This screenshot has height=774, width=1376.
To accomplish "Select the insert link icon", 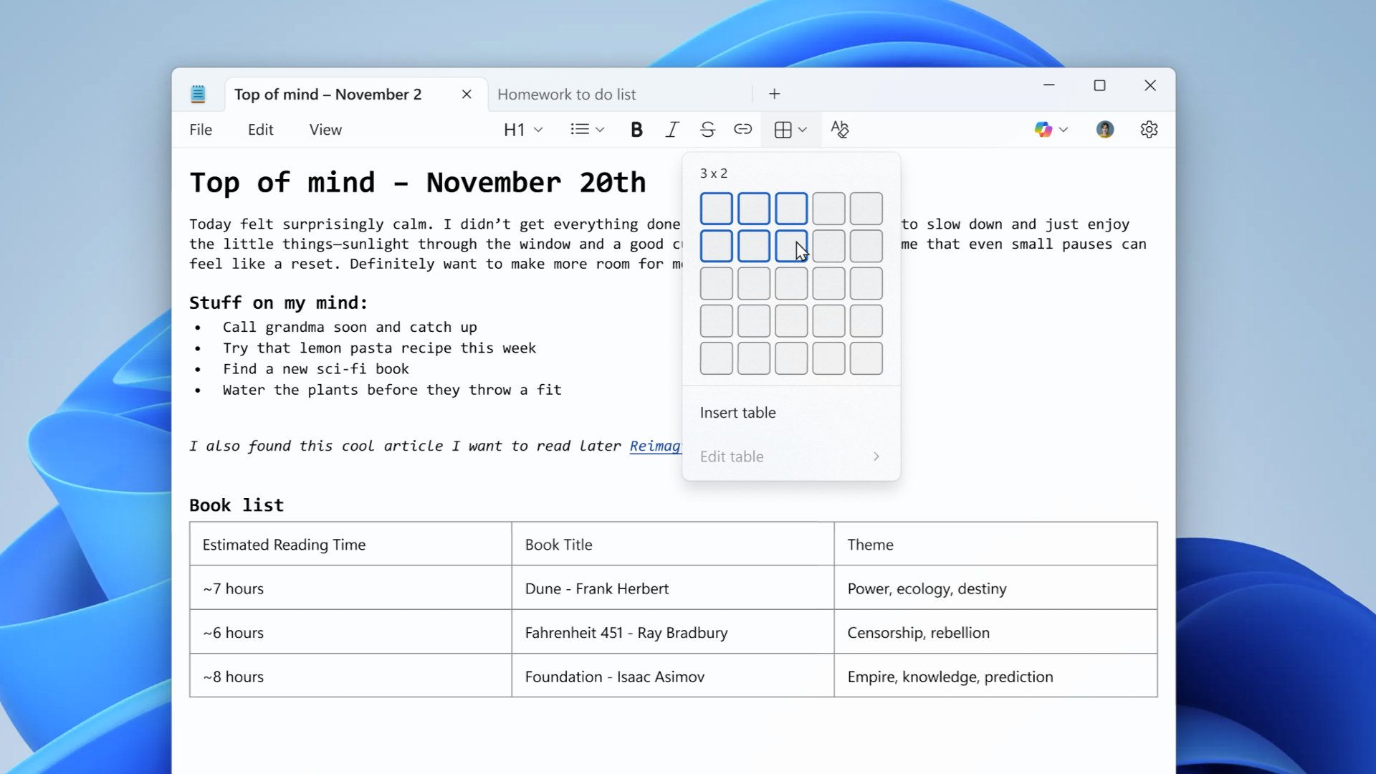I will (743, 130).
